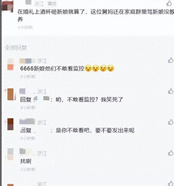Open avatar of the '要不要发出来呢' commenter
The height and width of the screenshot is (186, 174).
pos(10,124)
